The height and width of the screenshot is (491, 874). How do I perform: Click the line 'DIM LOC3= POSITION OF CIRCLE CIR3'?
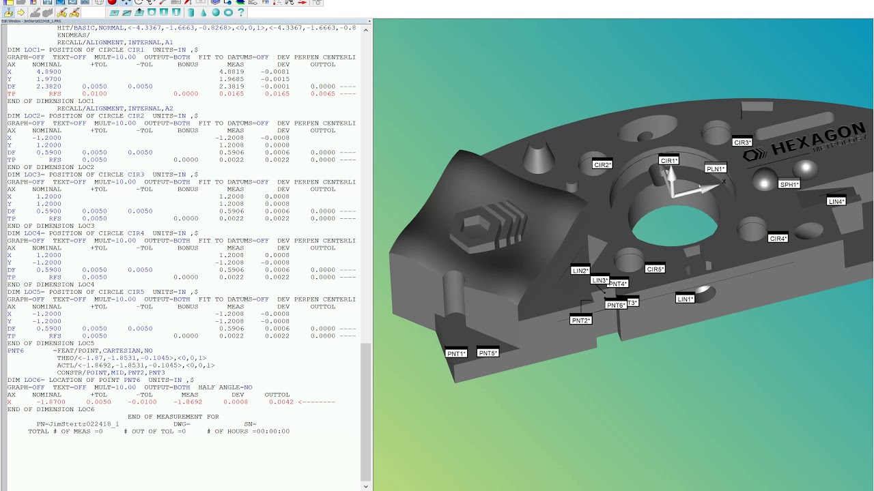[x=102, y=175]
